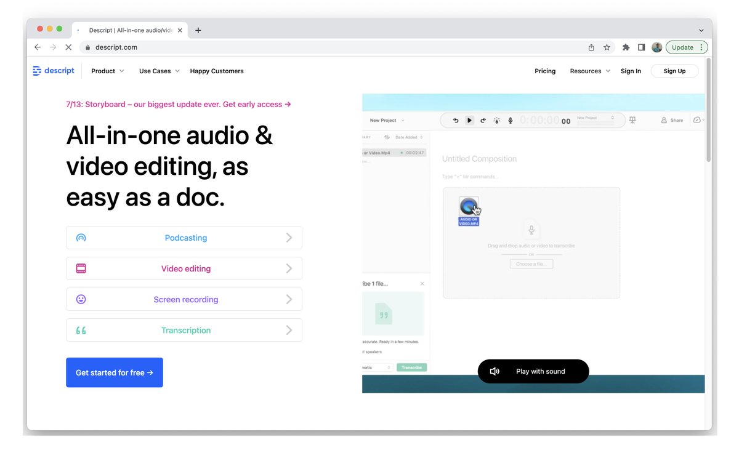Click Sign In
Viewport: 739px width, 466px height.
coord(631,71)
